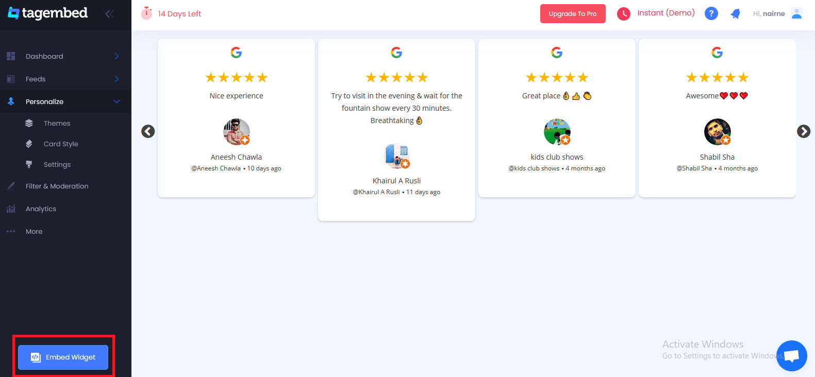Go to next reviews with right arrow
This screenshot has width=815, height=377.
804,131
